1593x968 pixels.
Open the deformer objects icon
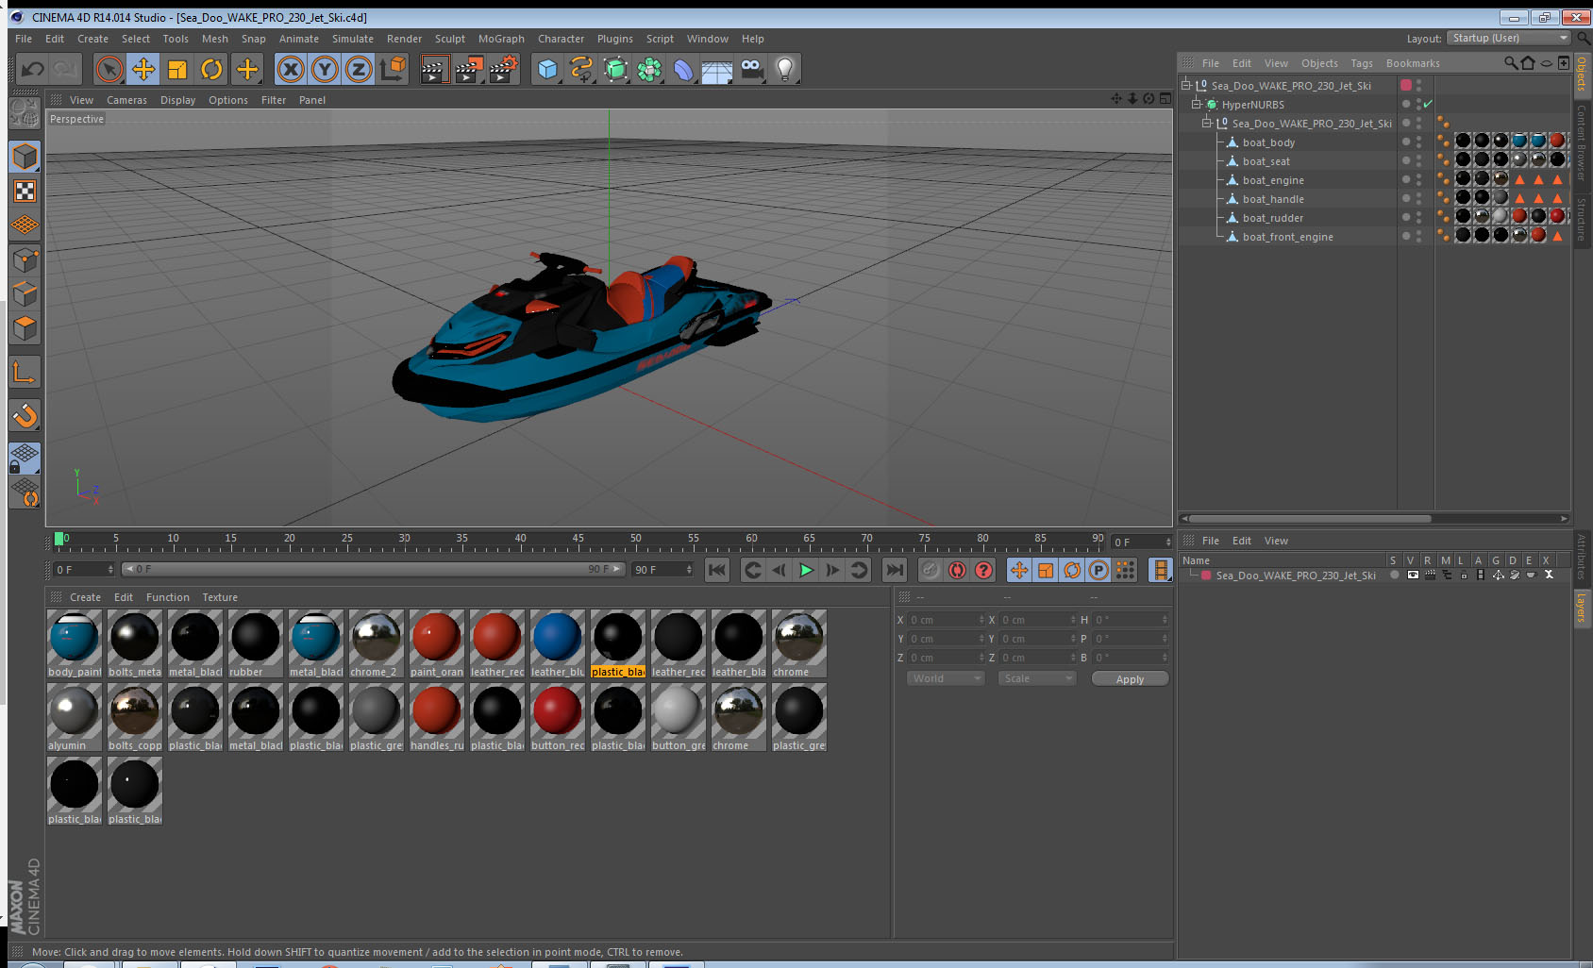(683, 69)
